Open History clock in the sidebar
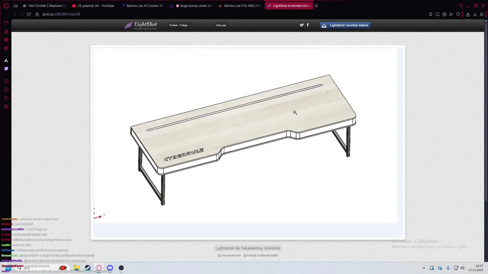Screen dimensions: 488x274 [x=6, y=90]
